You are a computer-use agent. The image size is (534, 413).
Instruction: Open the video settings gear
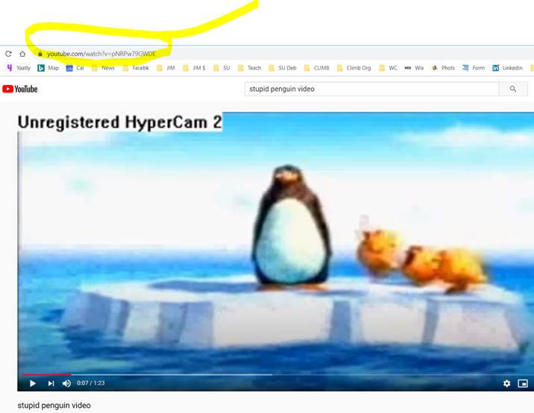click(x=506, y=383)
